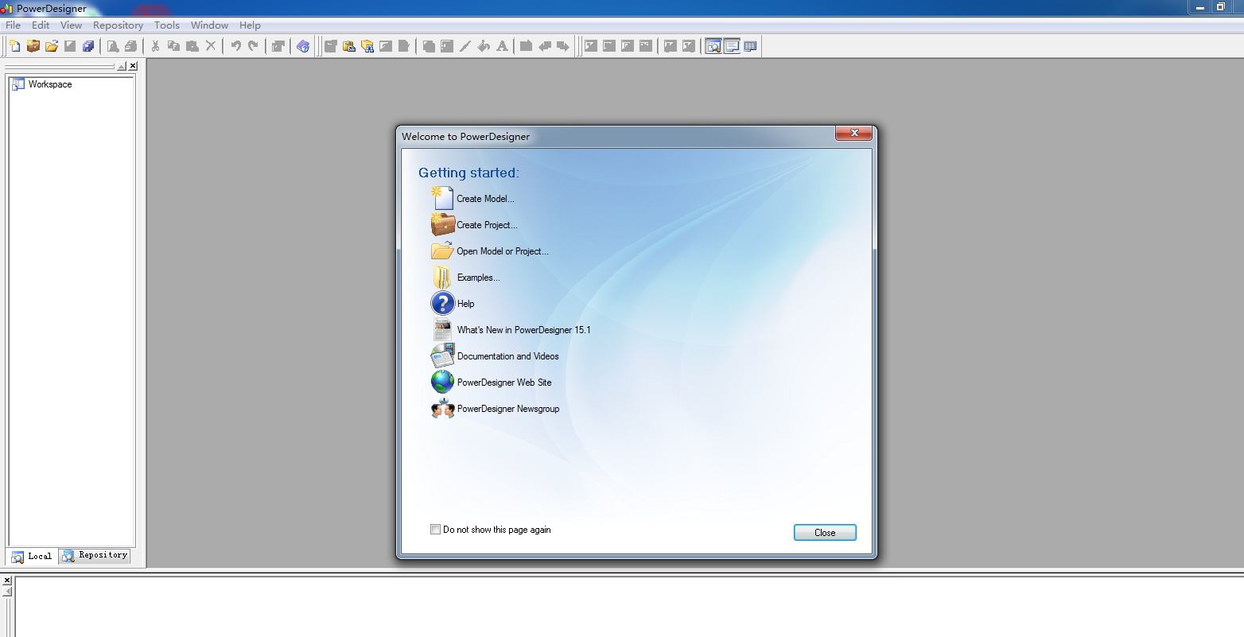Click the Find Objects binoculars toolbar icon
The height and width of the screenshot is (637, 1244).
point(367,46)
